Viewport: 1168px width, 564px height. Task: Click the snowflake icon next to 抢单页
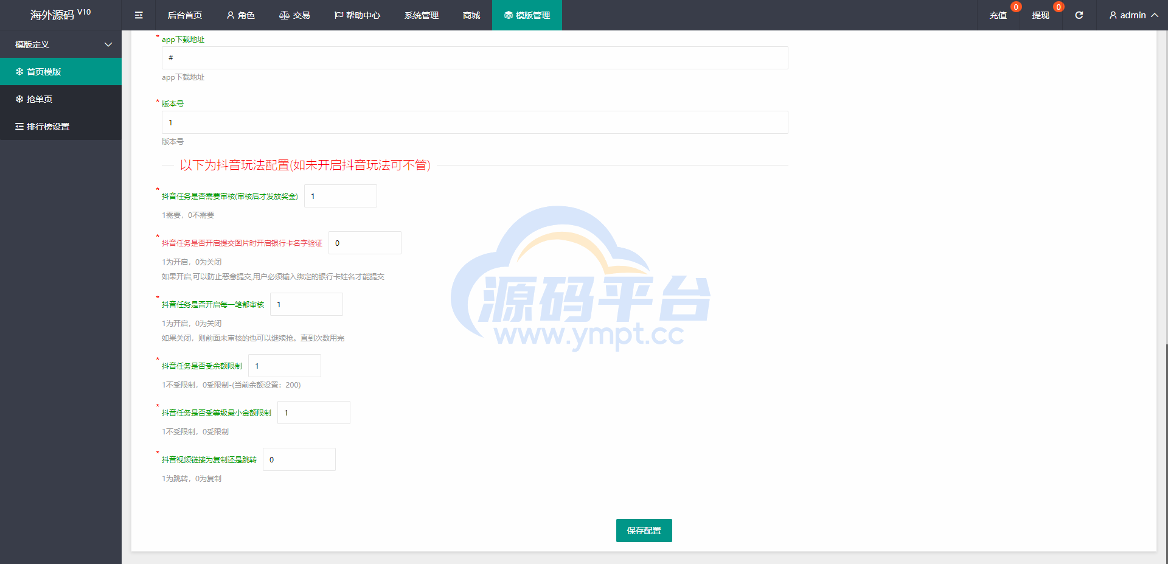tap(19, 99)
